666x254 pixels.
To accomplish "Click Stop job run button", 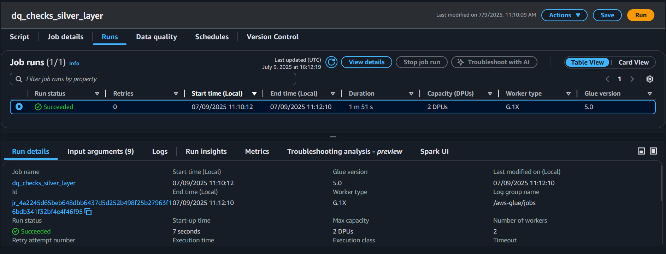I will tap(422, 62).
